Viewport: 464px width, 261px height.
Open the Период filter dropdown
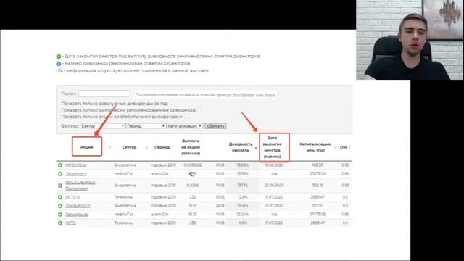(x=146, y=125)
